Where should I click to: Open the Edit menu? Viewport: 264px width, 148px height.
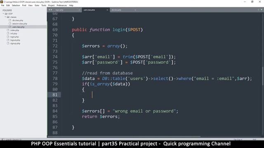point(8,5)
